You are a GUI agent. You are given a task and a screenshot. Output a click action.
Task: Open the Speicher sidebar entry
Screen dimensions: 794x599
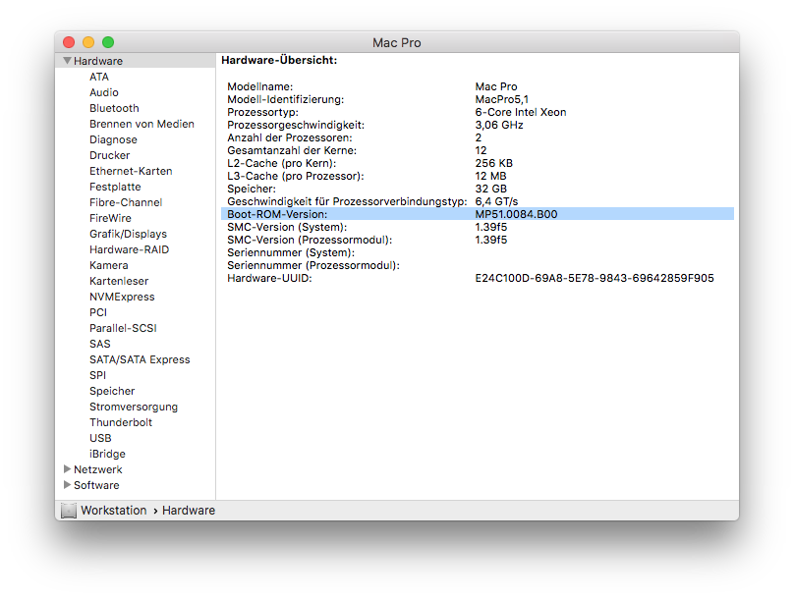tap(112, 391)
